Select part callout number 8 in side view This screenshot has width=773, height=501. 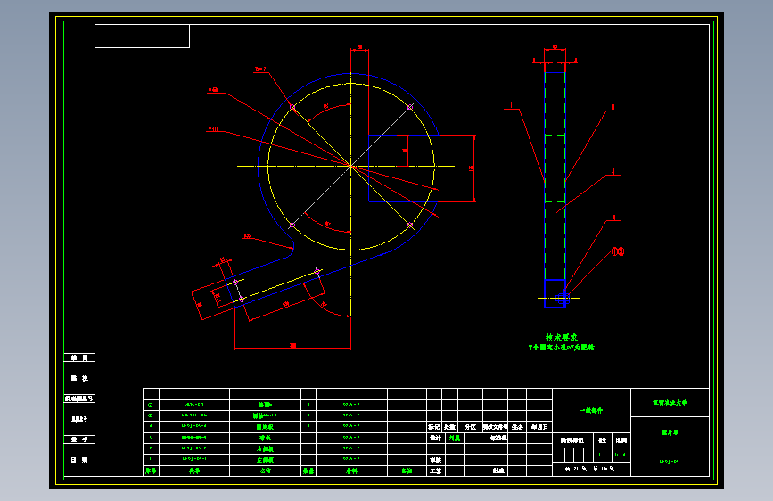click(x=613, y=106)
